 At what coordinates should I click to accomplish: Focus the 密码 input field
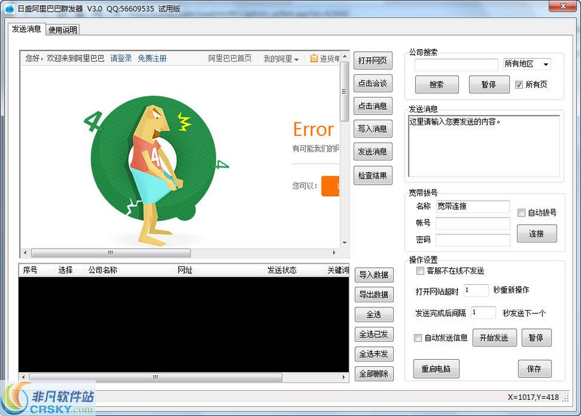pos(473,240)
